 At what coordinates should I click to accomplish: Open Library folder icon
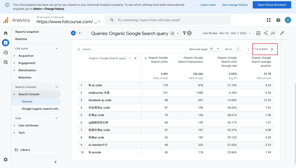(16, 150)
